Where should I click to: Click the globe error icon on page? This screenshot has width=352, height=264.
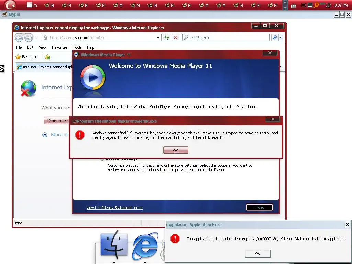29,88
